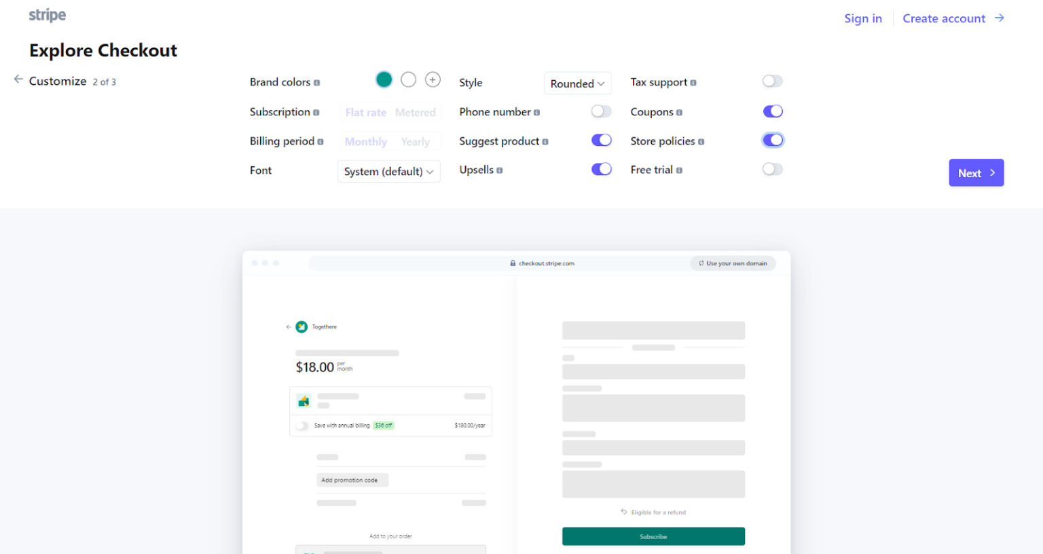
Task: Select the Metered subscription option
Action: point(416,112)
